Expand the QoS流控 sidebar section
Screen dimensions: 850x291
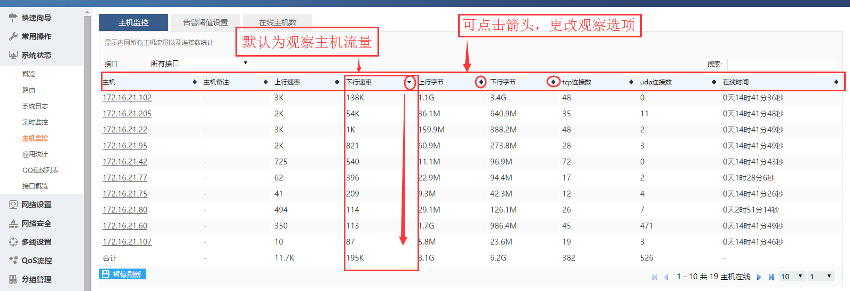coord(36,261)
